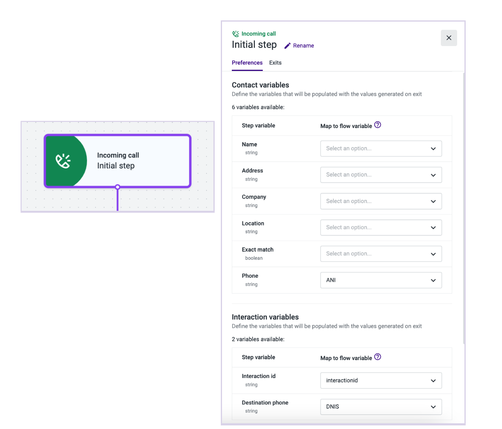
Task: Select the Incoming call step card
Action: pos(135,161)
